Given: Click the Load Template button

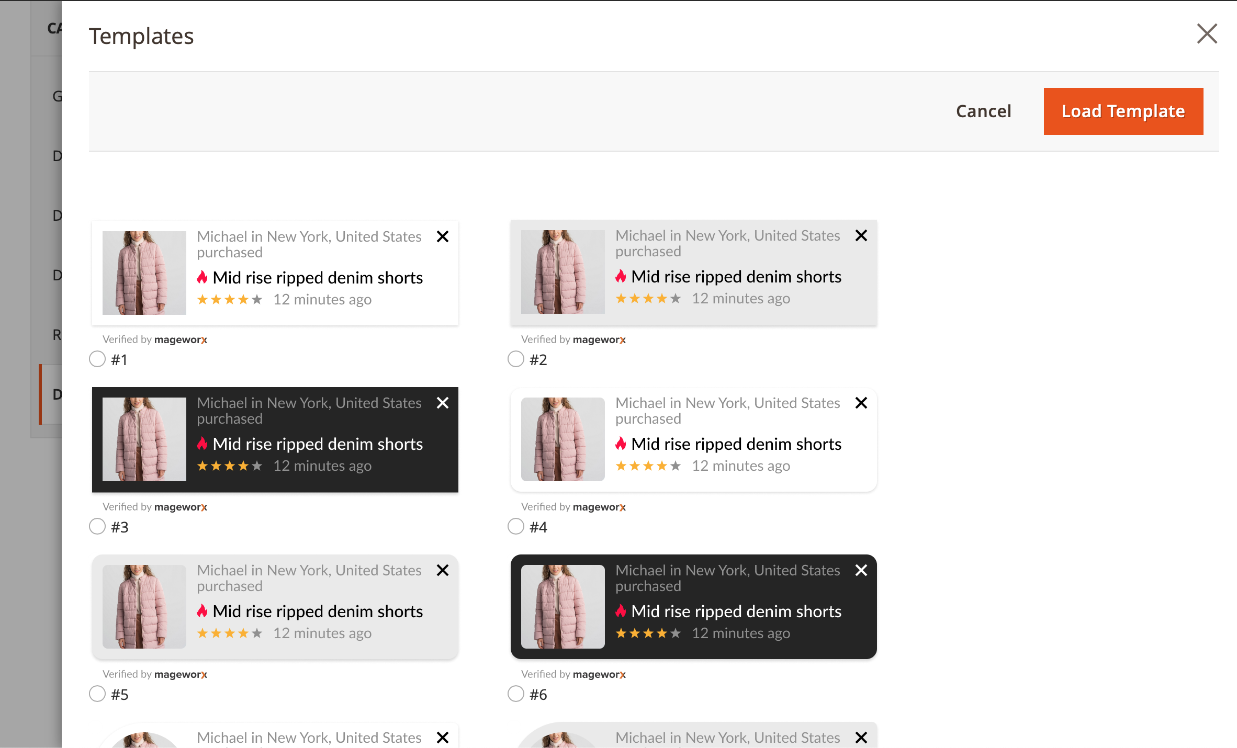Looking at the screenshot, I should (x=1123, y=111).
